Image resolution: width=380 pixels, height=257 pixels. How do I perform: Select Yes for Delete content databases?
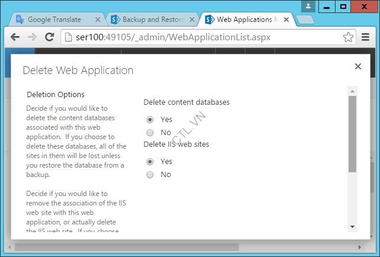pyautogui.click(x=150, y=120)
